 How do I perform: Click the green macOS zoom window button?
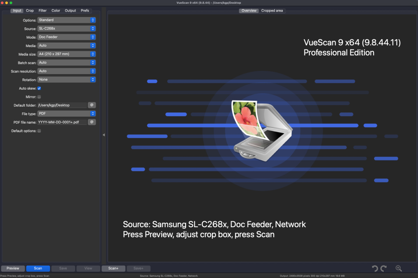pos(11,3)
